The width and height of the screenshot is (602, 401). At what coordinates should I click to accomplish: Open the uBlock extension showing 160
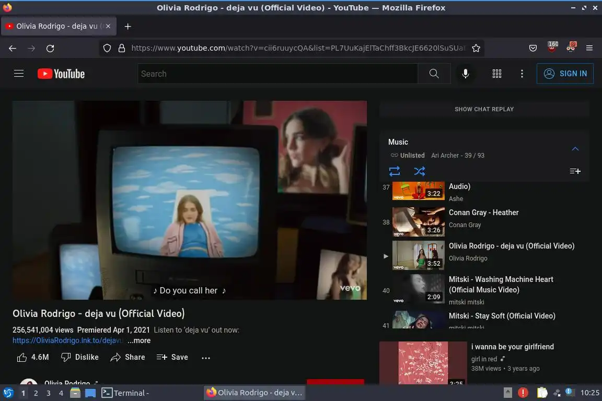(552, 47)
